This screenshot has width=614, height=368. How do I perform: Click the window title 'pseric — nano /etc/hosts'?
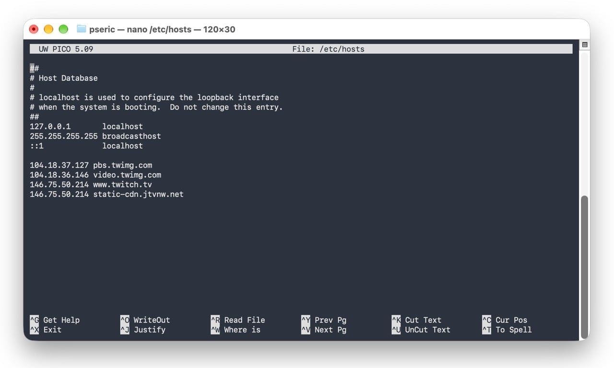click(x=141, y=29)
